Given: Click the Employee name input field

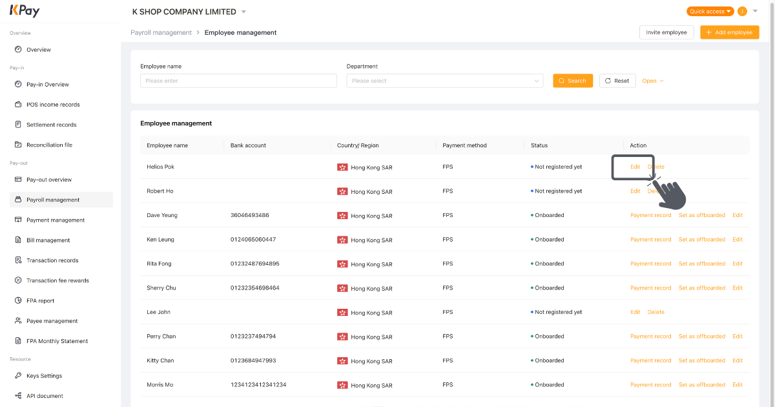Looking at the screenshot, I should click(x=238, y=80).
